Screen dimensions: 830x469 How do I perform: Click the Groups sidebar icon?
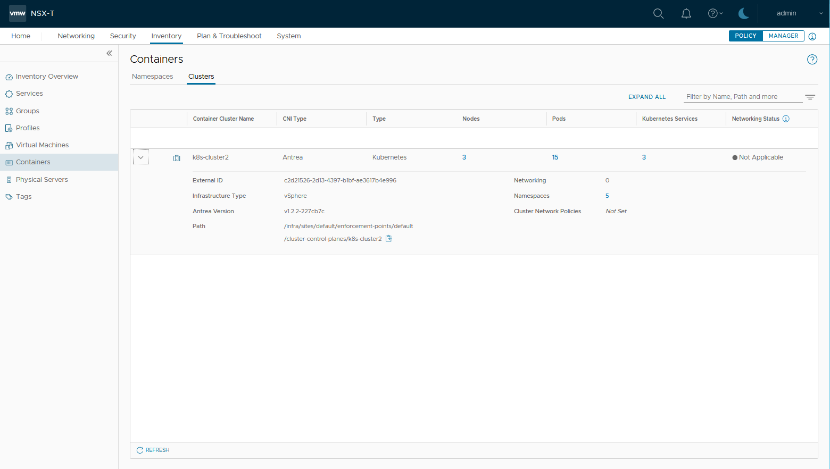pyautogui.click(x=9, y=111)
